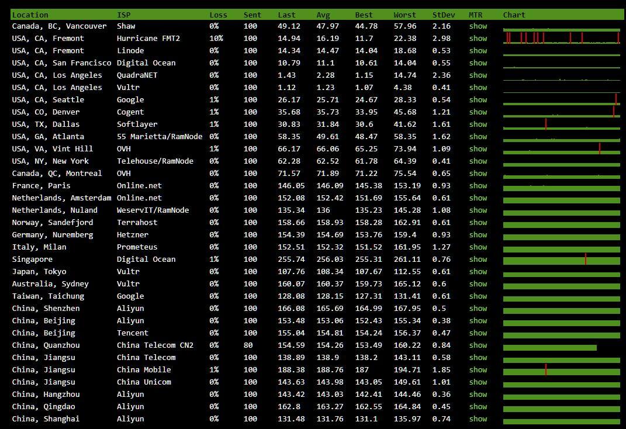The image size is (626, 429).
Task: Show MTR for Quanzhou China Telecom CN2
Action: point(478,345)
